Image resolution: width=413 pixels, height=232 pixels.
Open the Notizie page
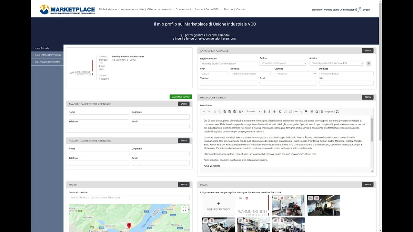(x=228, y=10)
